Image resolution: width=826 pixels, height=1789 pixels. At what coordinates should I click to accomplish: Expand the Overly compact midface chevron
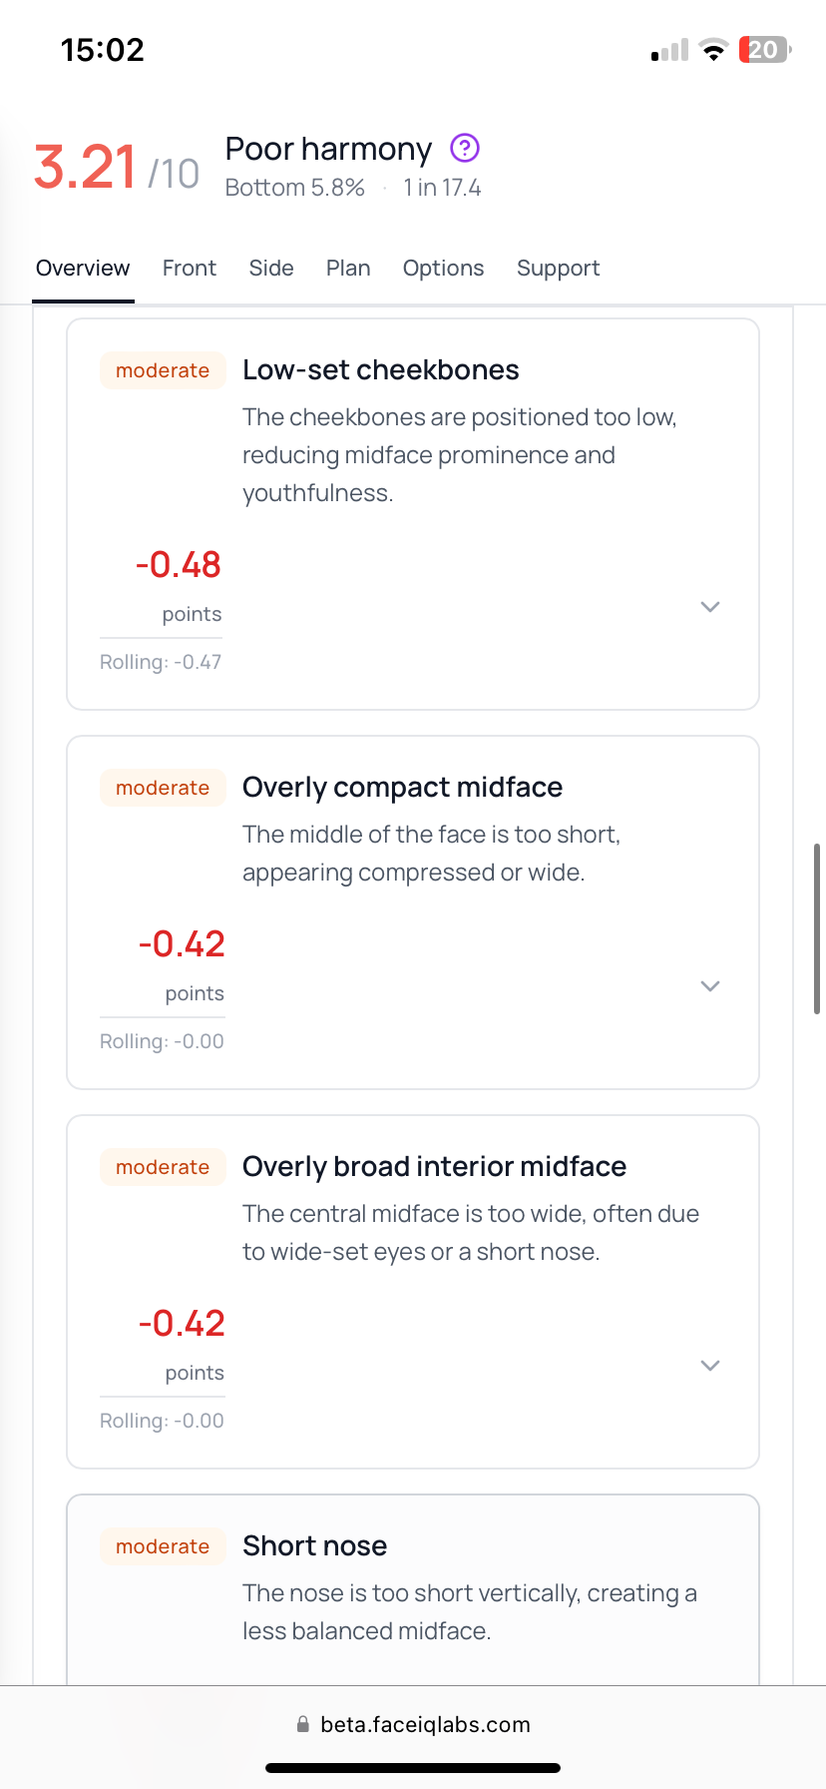(710, 986)
